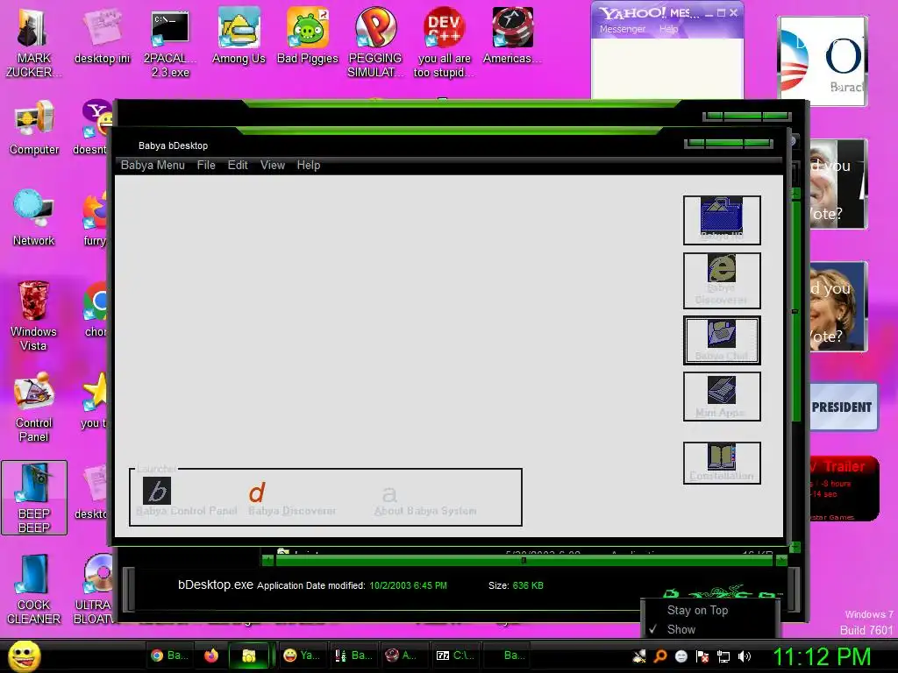Click the 11:12 PM clock
The height and width of the screenshot is (673, 898).
[x=822, y=656]
